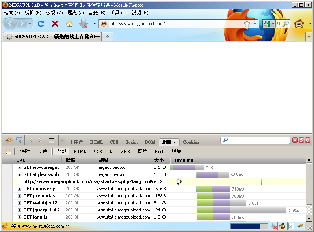Open the 歷史 (S) menu
This screenshot has height=232, width=314.
coord(76,13)
